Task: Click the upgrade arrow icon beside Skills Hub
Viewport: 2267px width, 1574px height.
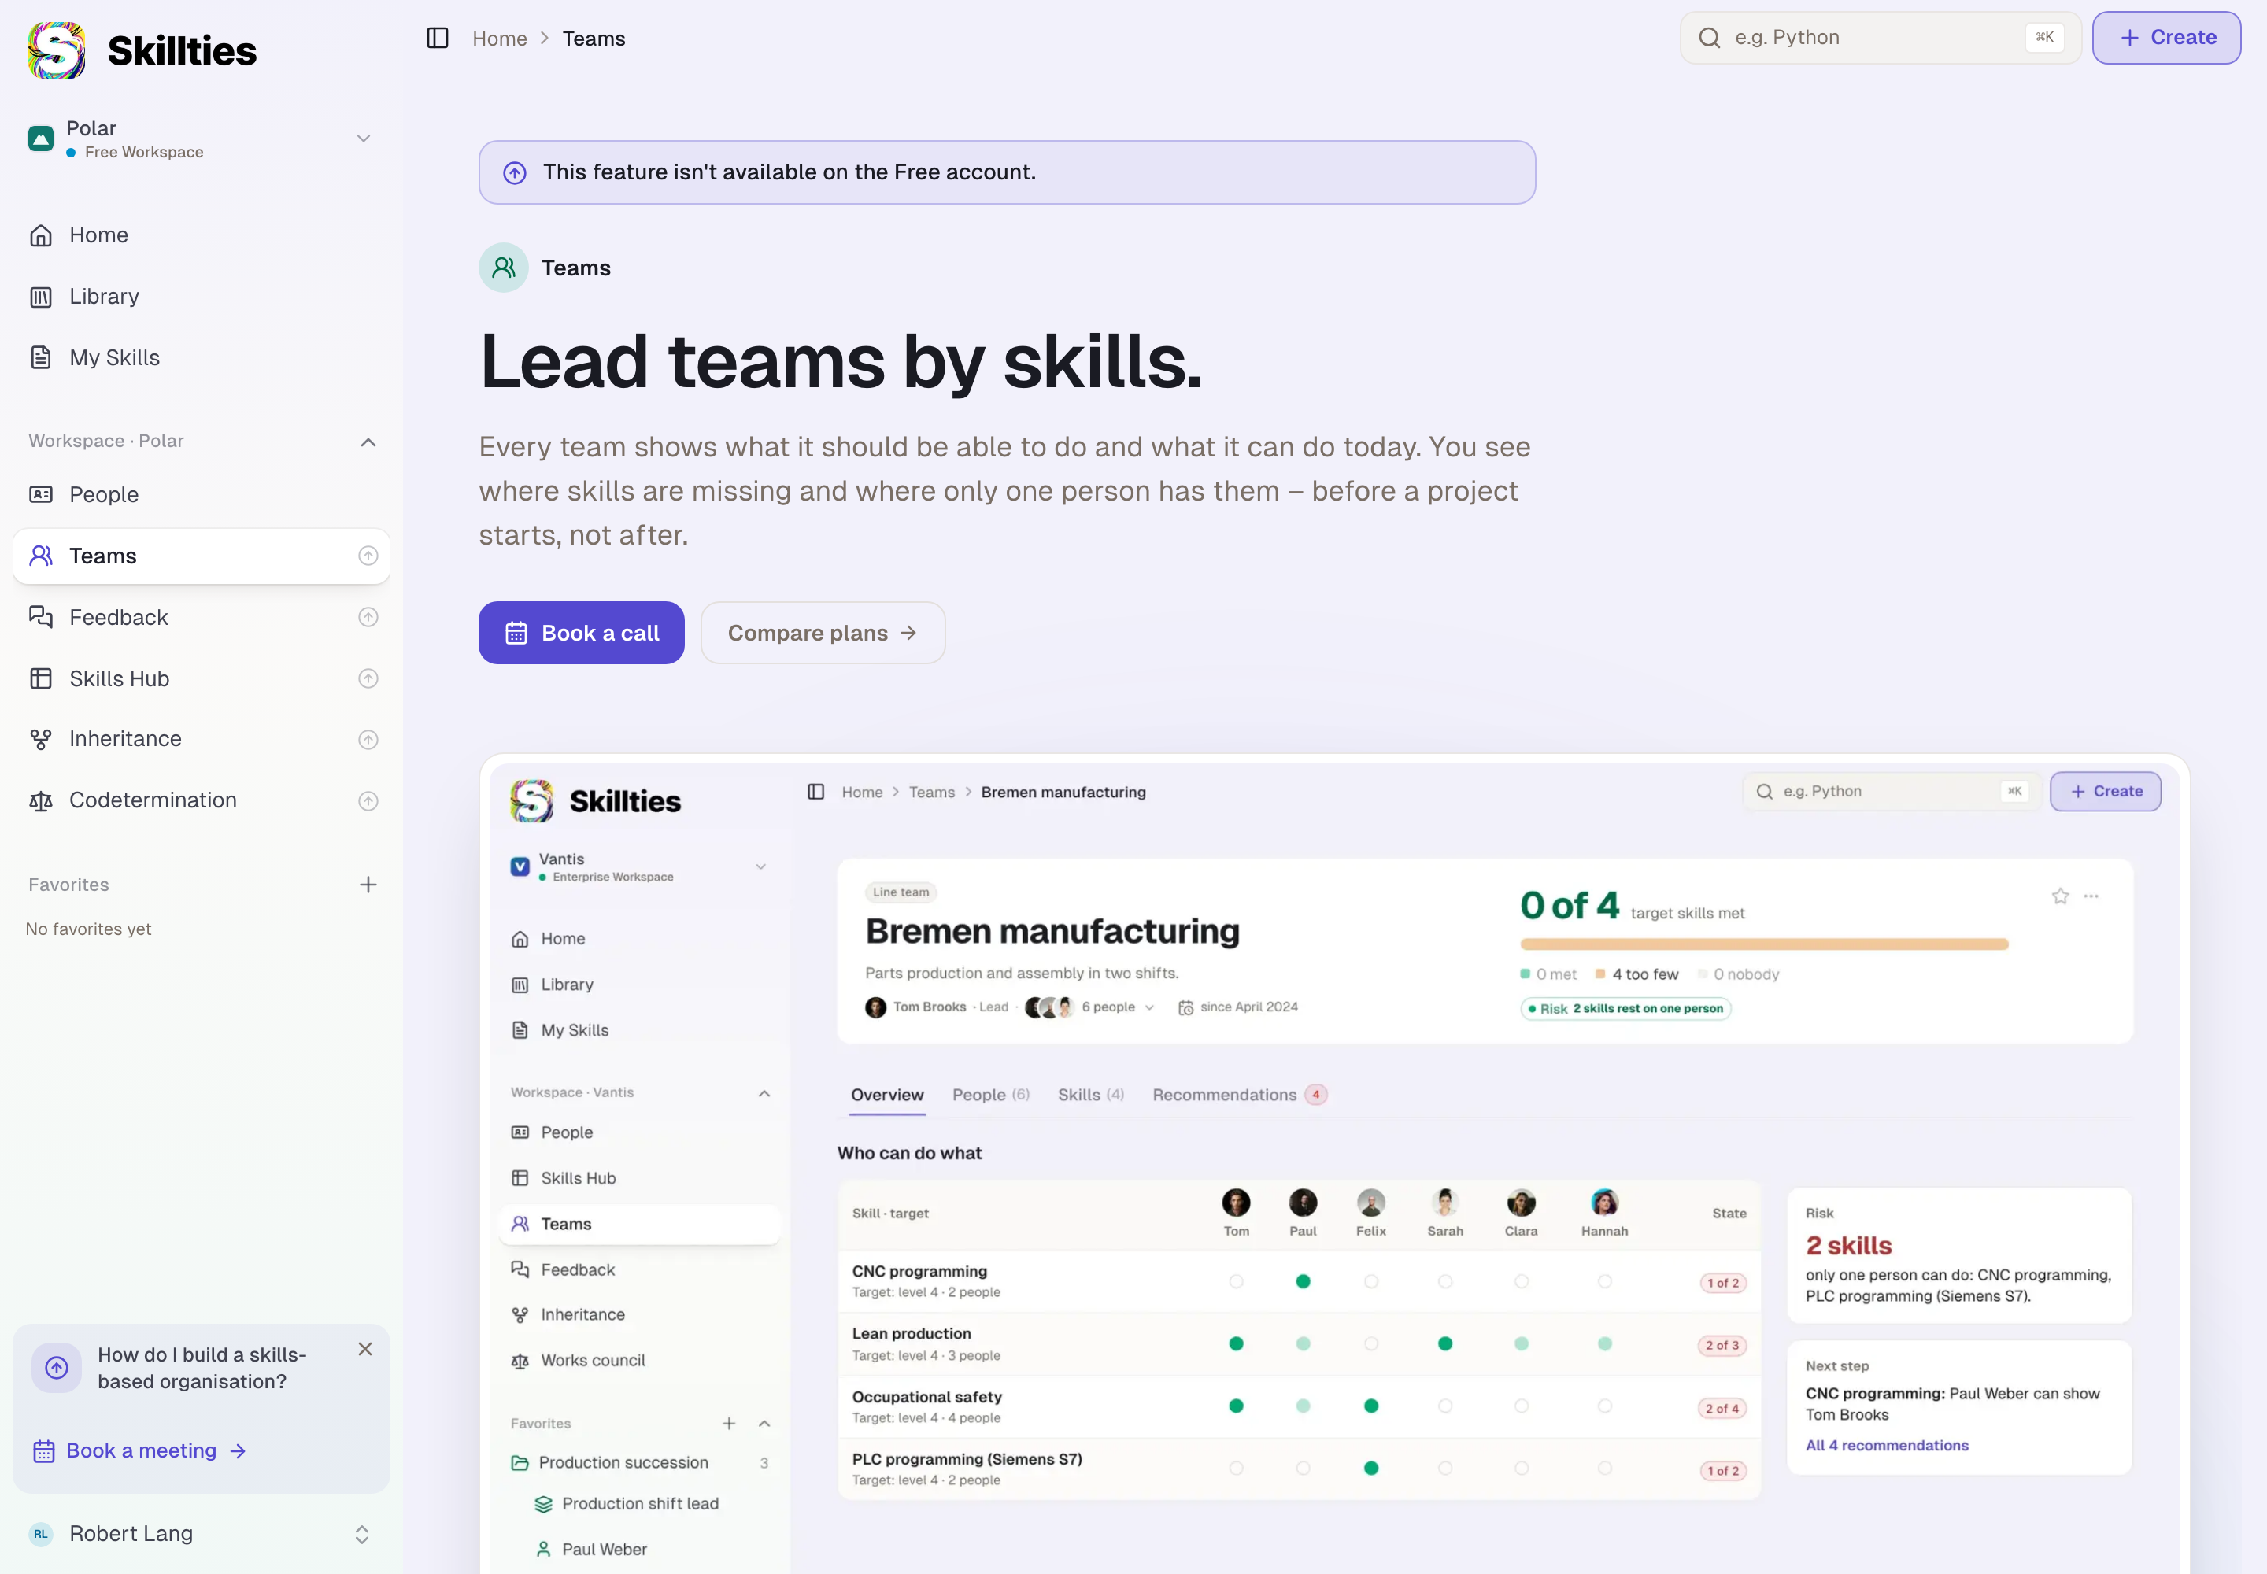Action: coord(368,678)
